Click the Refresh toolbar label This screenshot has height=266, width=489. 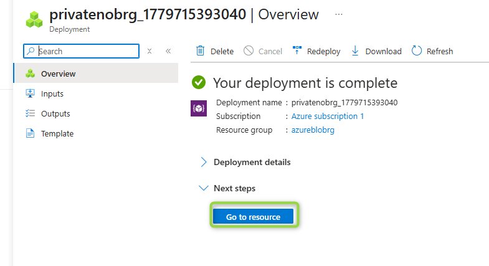(x=440, y=51)
